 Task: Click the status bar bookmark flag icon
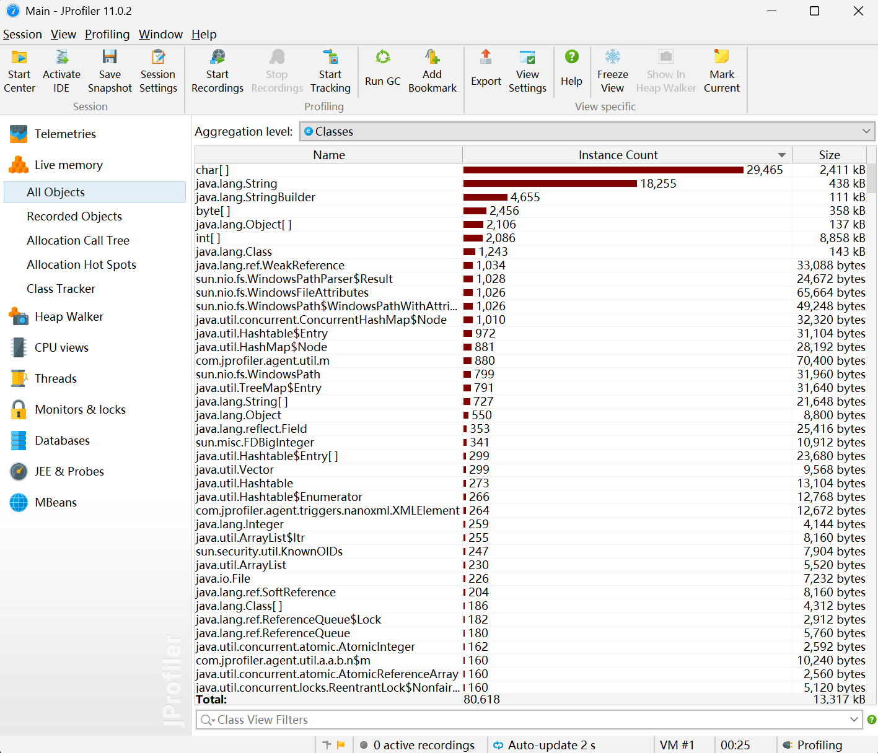[x=340, y=745]
